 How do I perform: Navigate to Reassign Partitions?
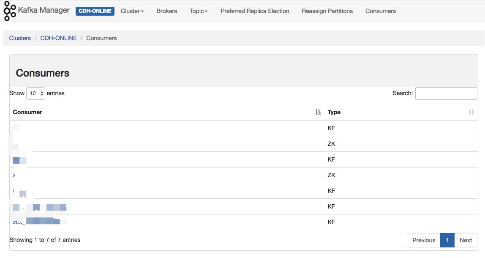327,11
